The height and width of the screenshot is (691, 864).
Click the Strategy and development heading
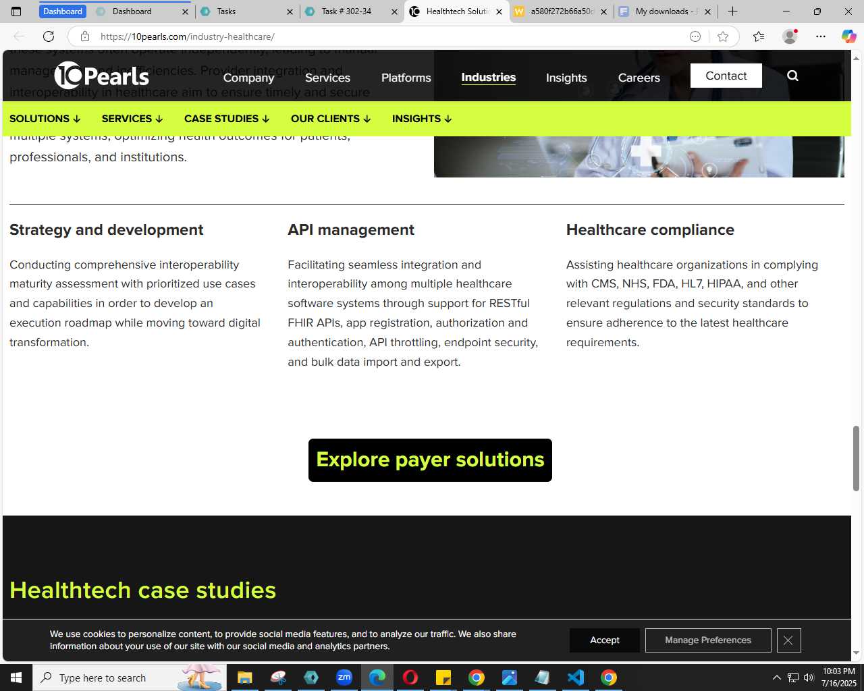coord(107,230)
